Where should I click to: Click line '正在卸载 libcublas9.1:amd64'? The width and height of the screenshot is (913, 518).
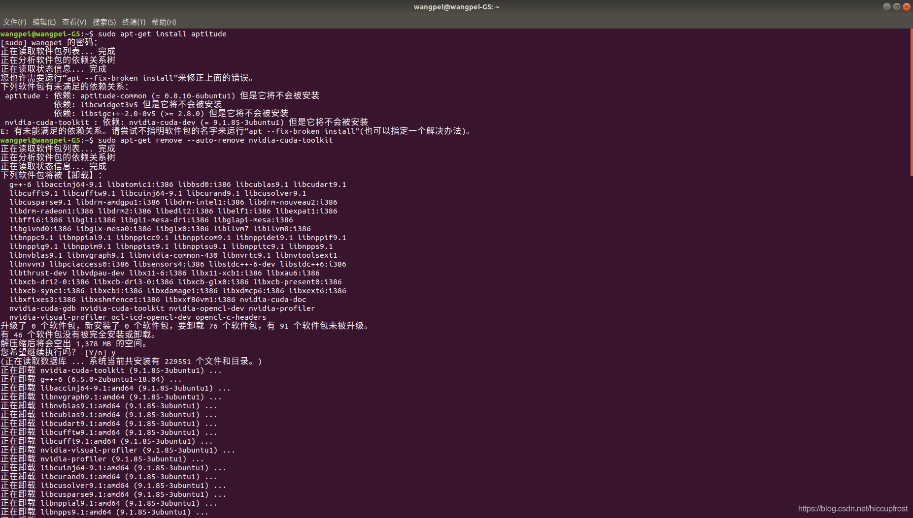(109, 415)
